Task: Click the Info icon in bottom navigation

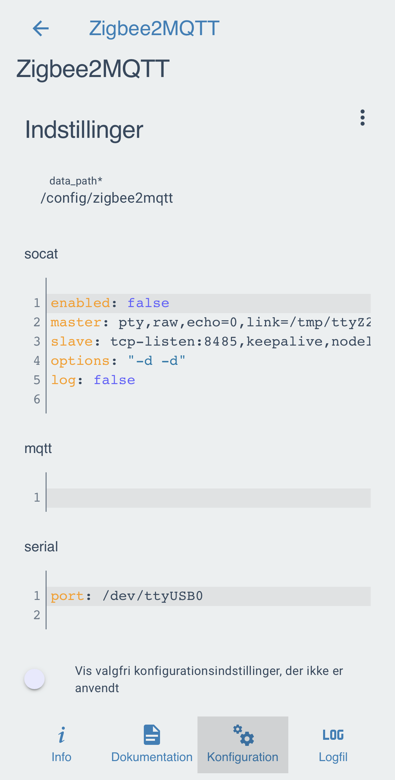Action: point(61,735)
